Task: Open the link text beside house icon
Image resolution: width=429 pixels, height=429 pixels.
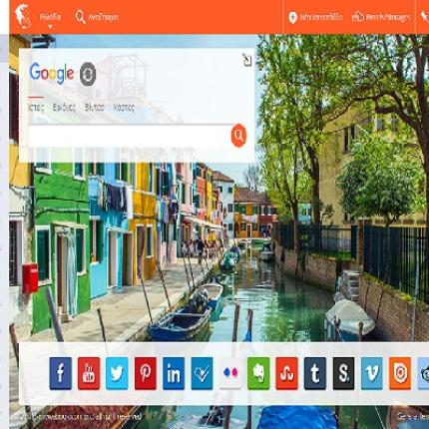Action: pyautogui.click(x=388, y=17)
